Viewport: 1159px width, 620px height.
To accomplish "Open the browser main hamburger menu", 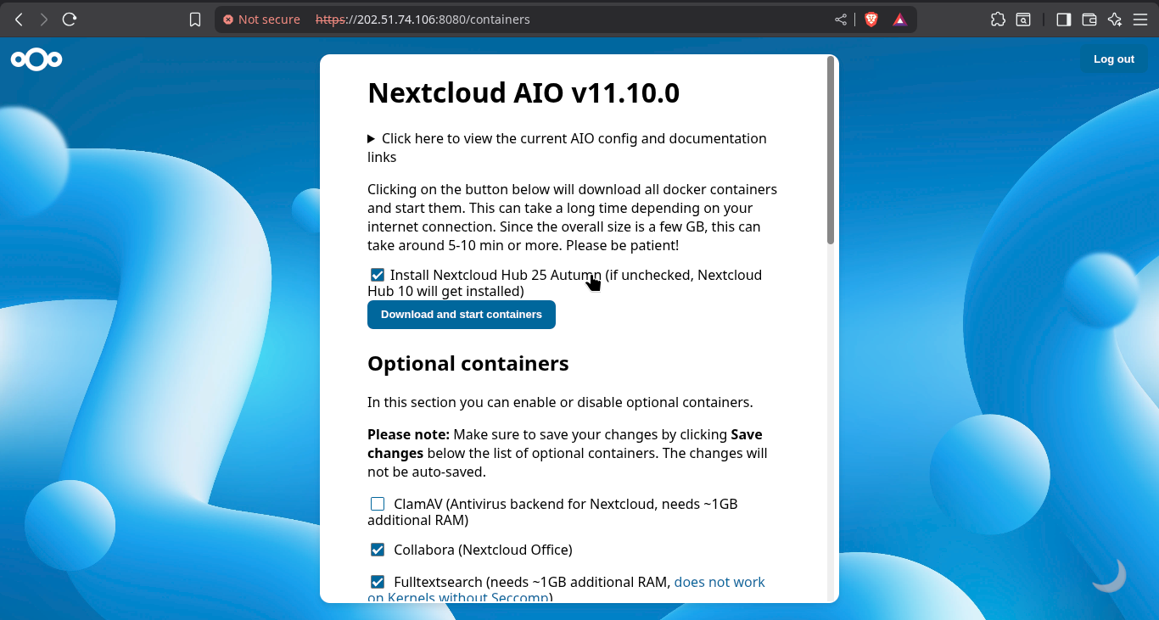I will 1139,20.
